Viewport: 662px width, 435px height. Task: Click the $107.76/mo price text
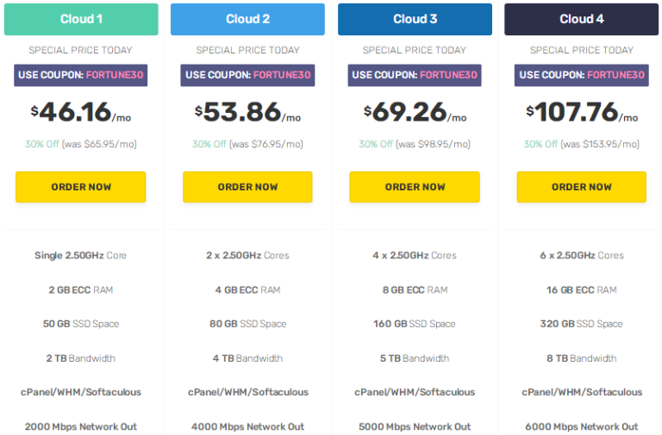(x=581, y=113)
